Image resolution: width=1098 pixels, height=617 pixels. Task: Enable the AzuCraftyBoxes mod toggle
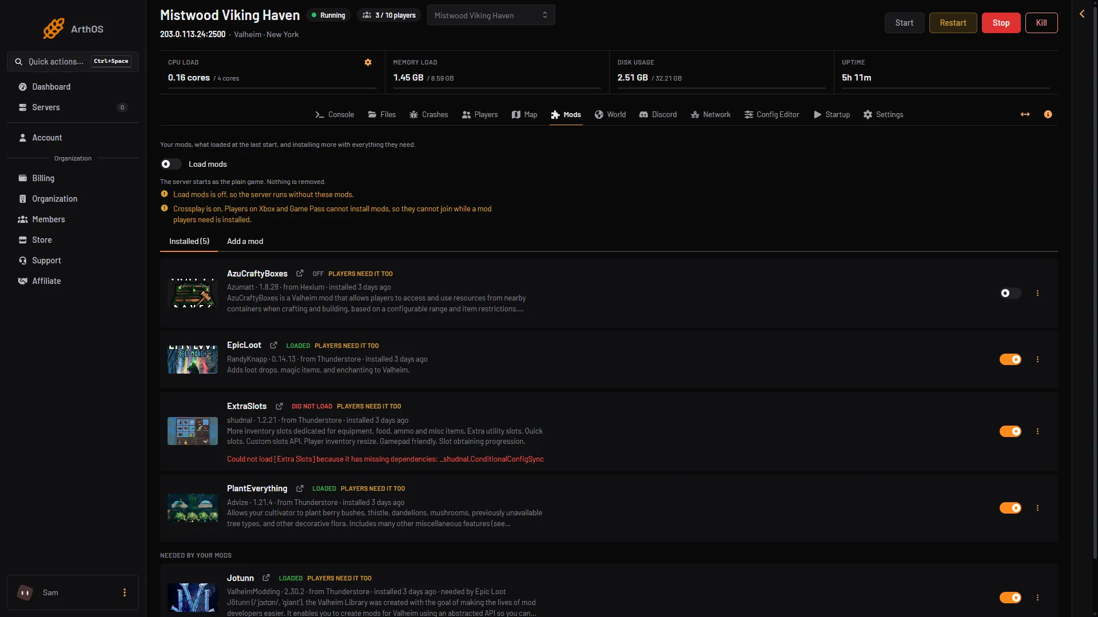pos(1010,293)
